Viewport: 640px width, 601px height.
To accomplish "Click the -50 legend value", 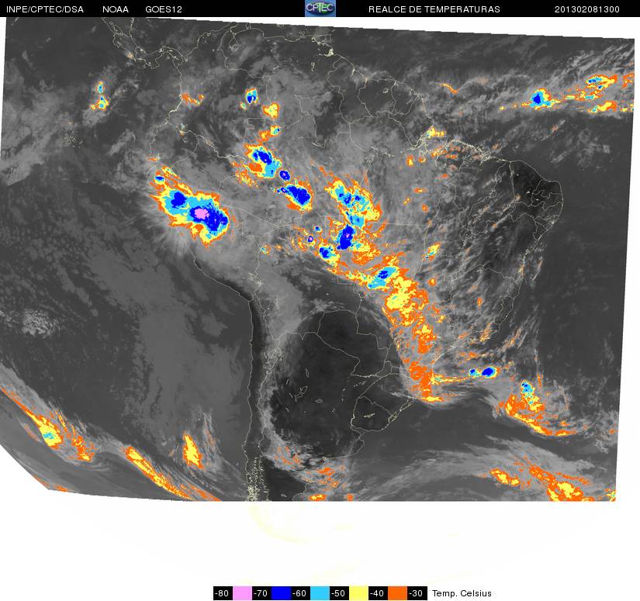I will tap(339, 593).
